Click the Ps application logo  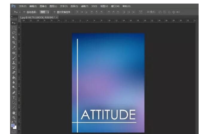[x=13, y=6]
